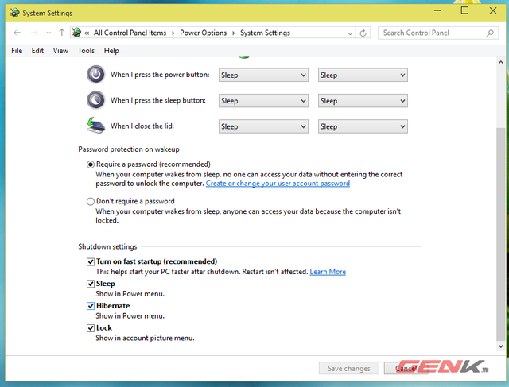The height and width of the screenshot is (387, 509).
Task: Go up one level arrow
Action: pos(62,33)
